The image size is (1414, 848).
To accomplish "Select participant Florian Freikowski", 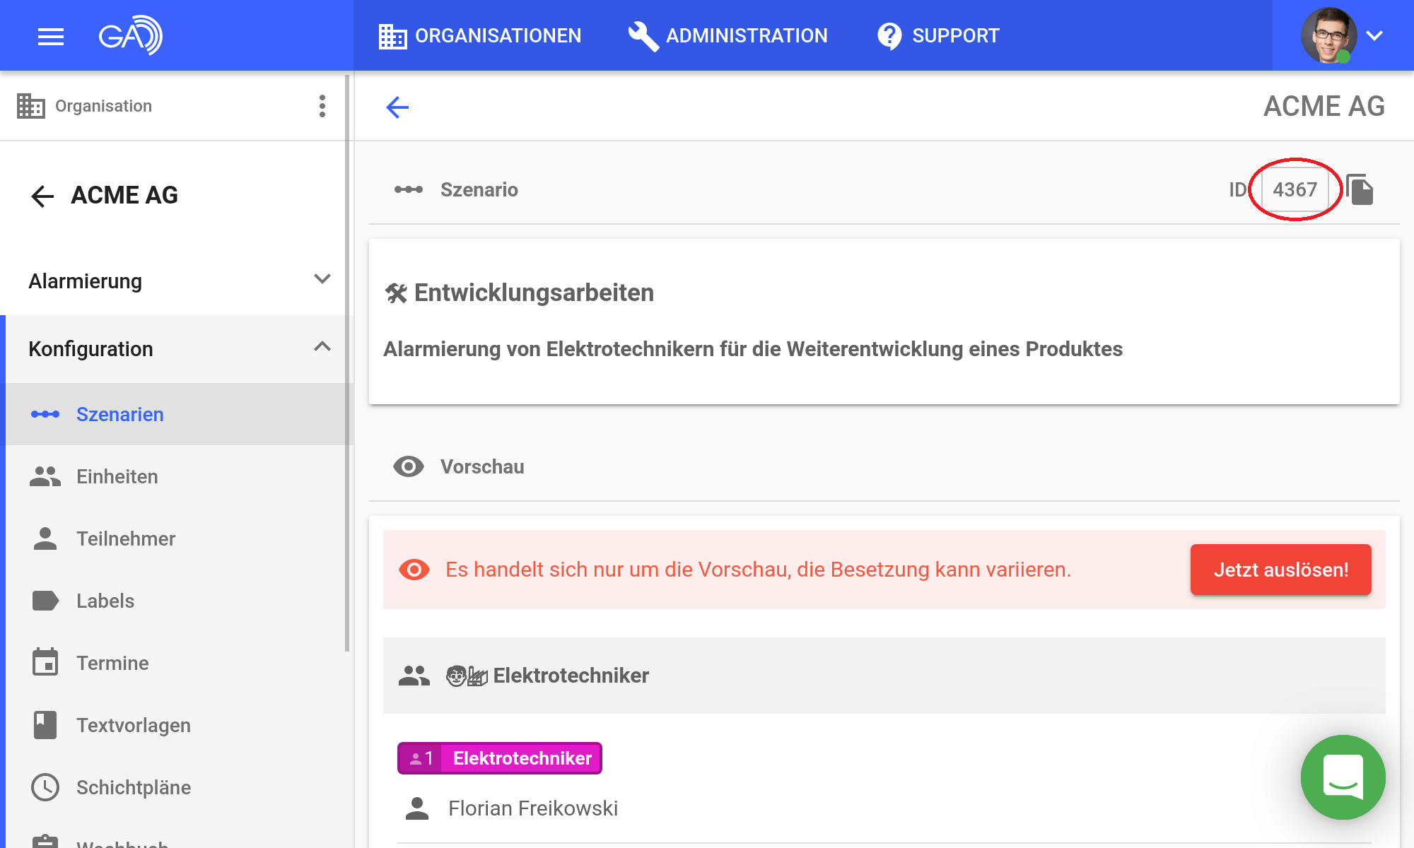I will pos(533,808).
